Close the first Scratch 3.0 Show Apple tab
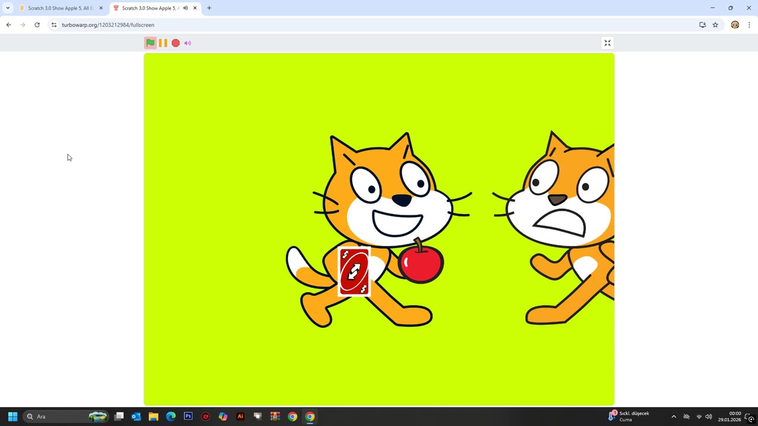The width and height of the screenshot is (758, 426). 101,8
